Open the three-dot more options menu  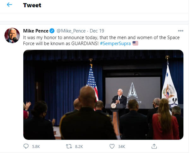181,31
